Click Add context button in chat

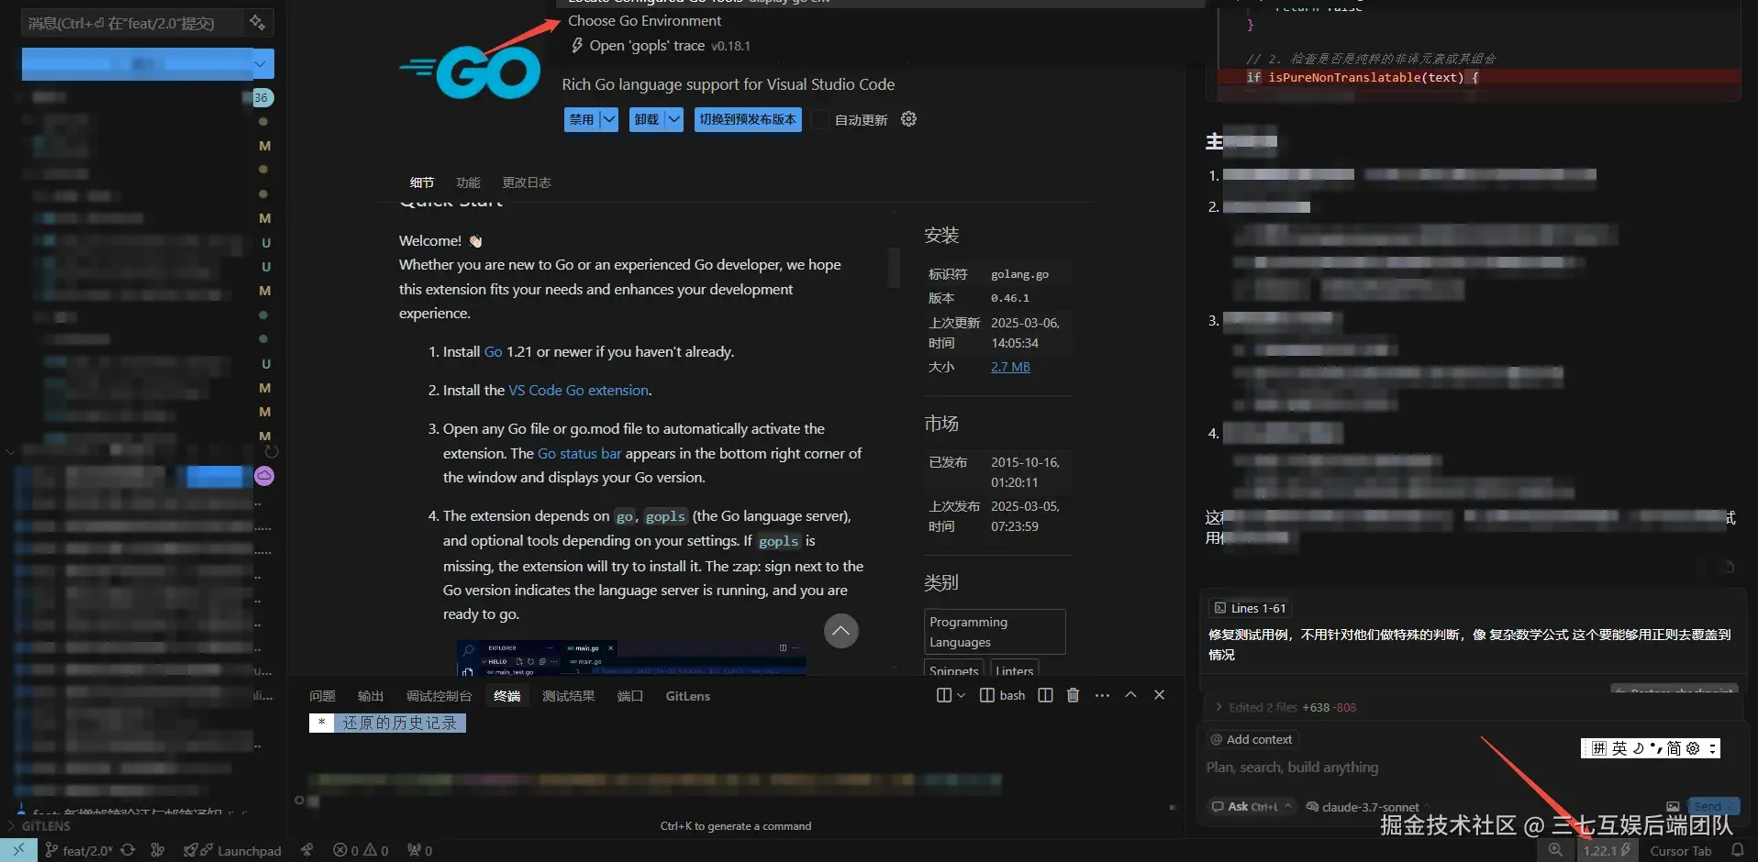[x=1252, y=739]
